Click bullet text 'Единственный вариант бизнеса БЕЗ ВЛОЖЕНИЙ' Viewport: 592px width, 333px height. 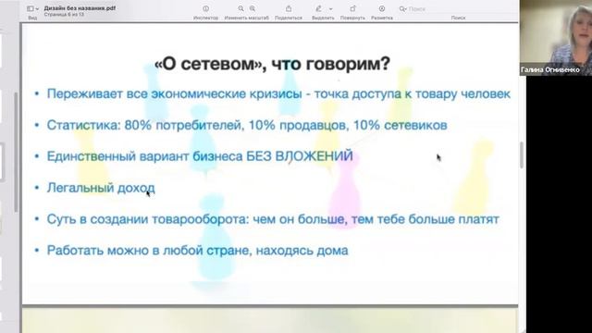pyautogui.click(x=200, y=156)
